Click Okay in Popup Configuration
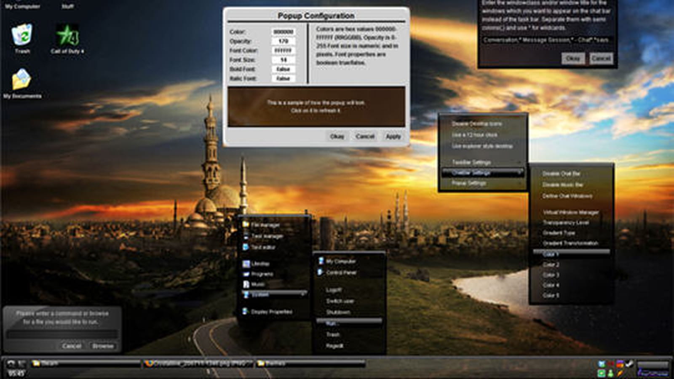The height and width of the screenshot is (379, 674). pos(337,136)
